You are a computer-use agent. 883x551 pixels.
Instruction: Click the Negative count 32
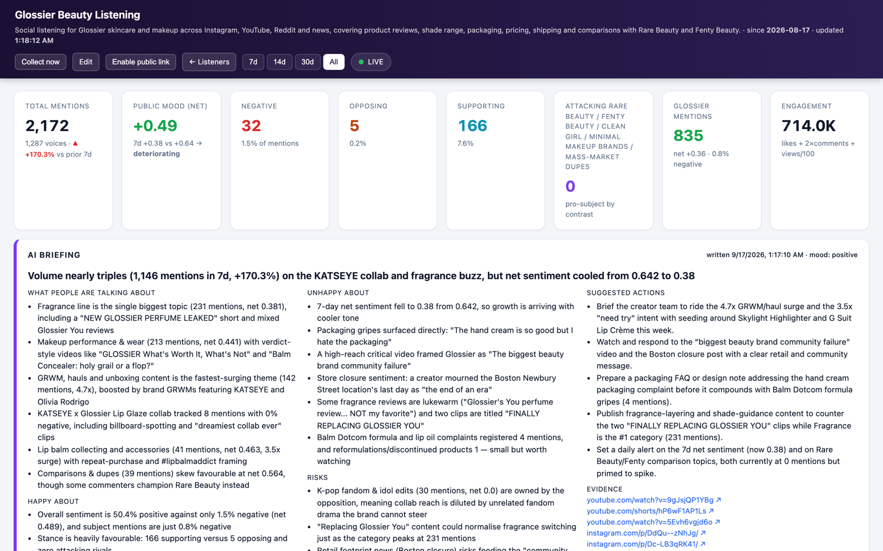tap(251, 126)
